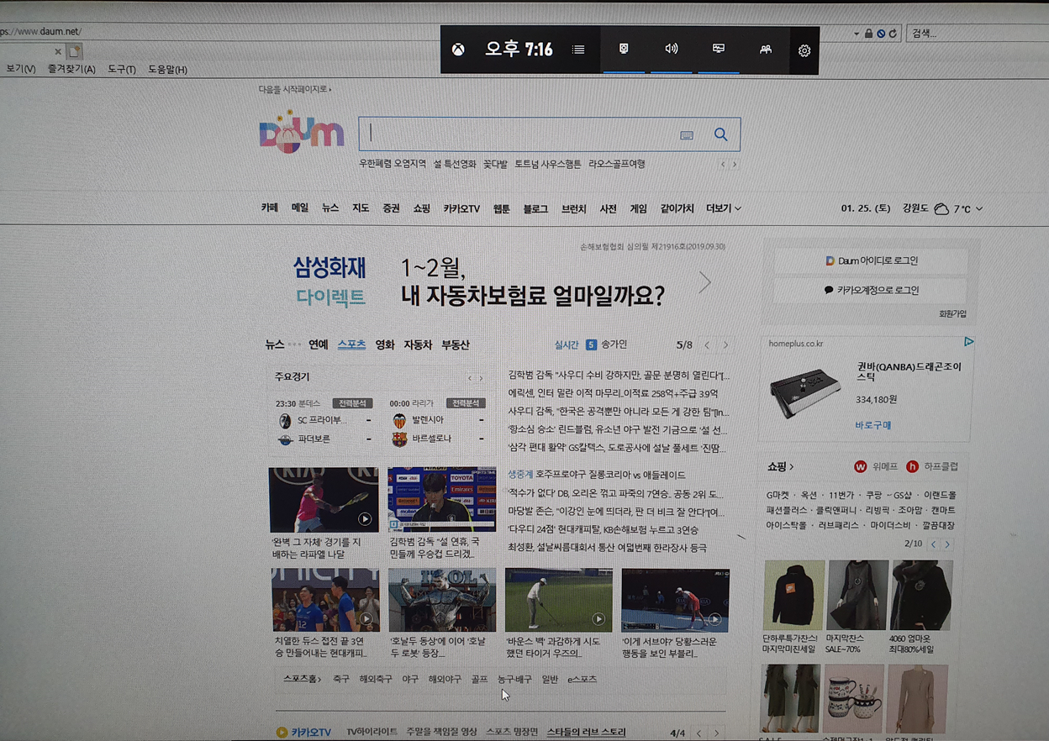
Task: Click the Xbox logo in Game Bar
Action: tap(458, 50)
